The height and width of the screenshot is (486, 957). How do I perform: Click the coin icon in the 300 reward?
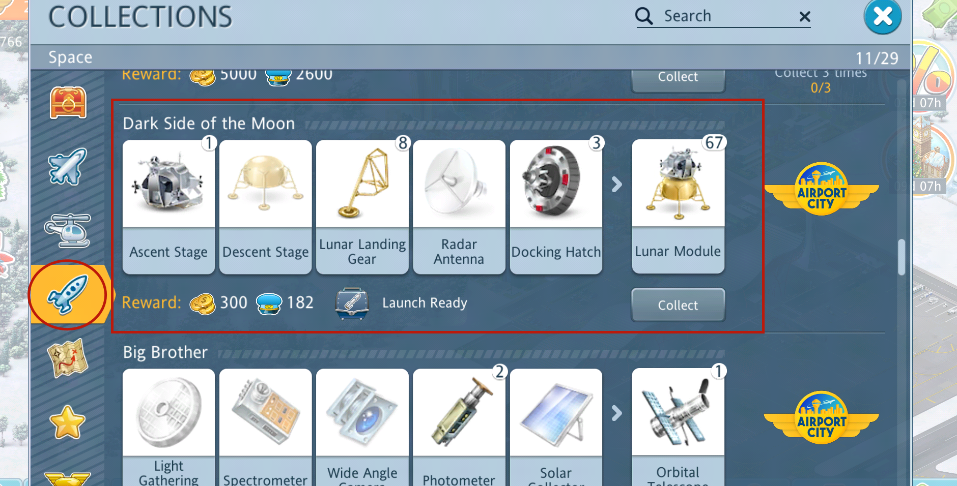202,304
